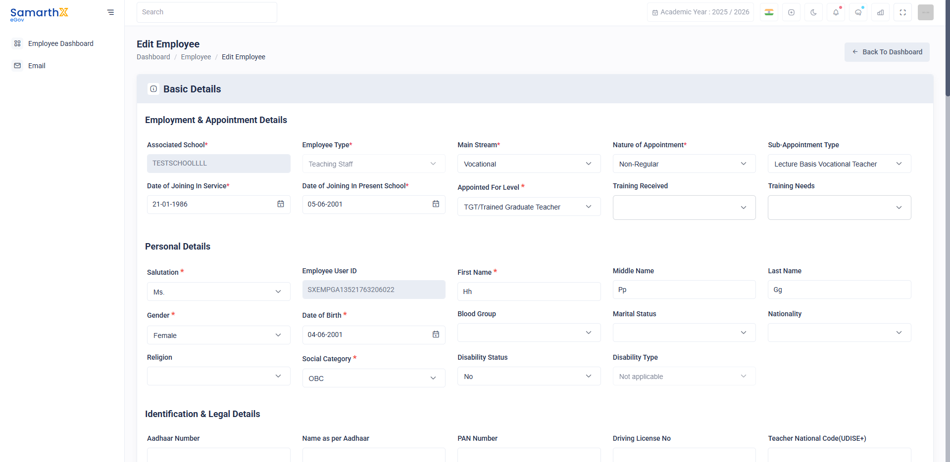Select Email in the sidebar menu
The image size is (950, 462).
(x=37, y=66)
